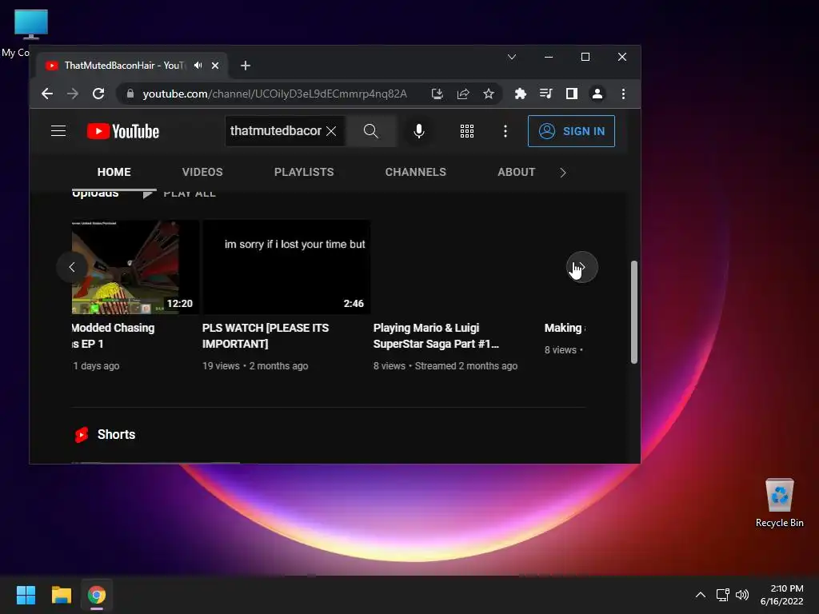This screenshot has width=819, height=614.
Task: Open the YouTube apps grid icon
Action: [467, 131]
